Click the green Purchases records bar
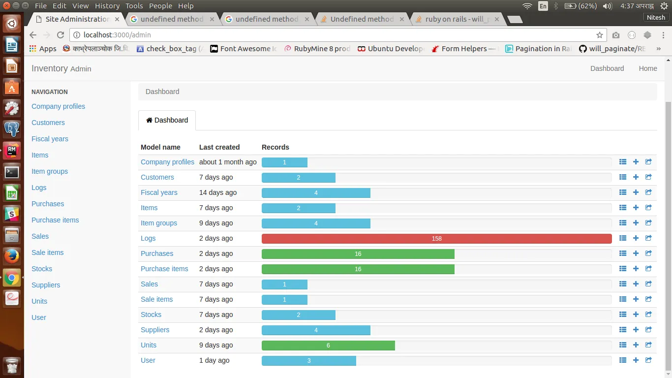The width and height of the screenshot is (672, 378). pyautogui.click(x=358, y=253)
